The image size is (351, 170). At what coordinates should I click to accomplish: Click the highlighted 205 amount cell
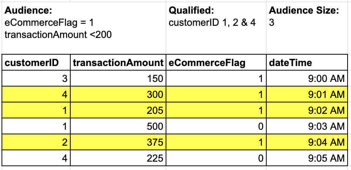(119, 110)
